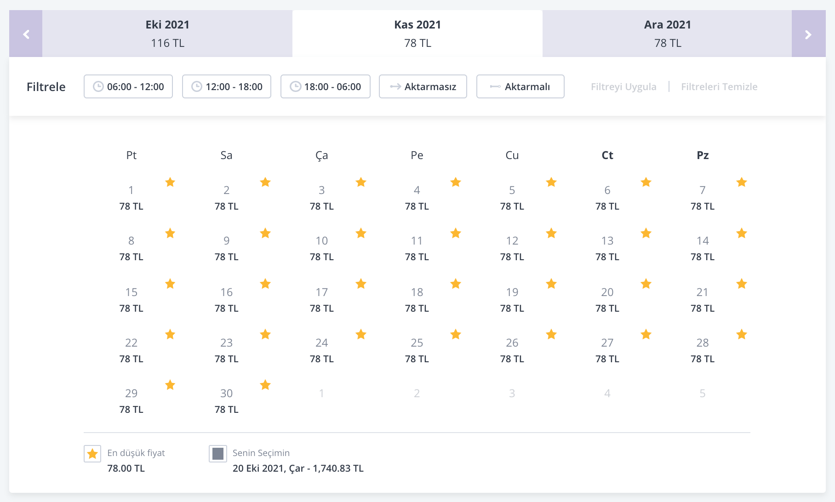The width and height of the screenshot is (835, 502).
Task: Select November 5 date cell
Action: 512,198
